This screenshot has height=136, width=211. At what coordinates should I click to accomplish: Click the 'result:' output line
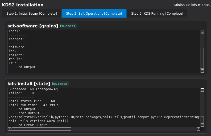pos(15,59)
